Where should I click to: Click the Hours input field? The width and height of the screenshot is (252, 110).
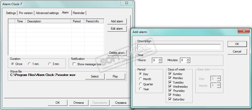(x=155, y=60)
